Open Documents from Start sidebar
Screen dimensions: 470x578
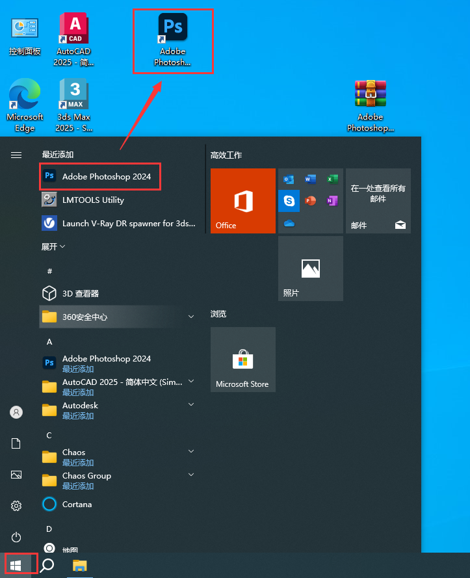coord(16,443)
